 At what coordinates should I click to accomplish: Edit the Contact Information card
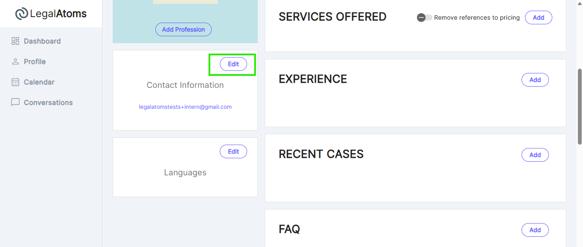(233, 64)
